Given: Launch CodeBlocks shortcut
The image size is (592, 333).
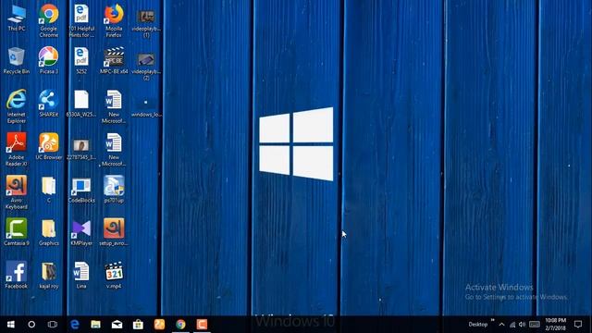Looking at the screenshot, I should 81,191.
